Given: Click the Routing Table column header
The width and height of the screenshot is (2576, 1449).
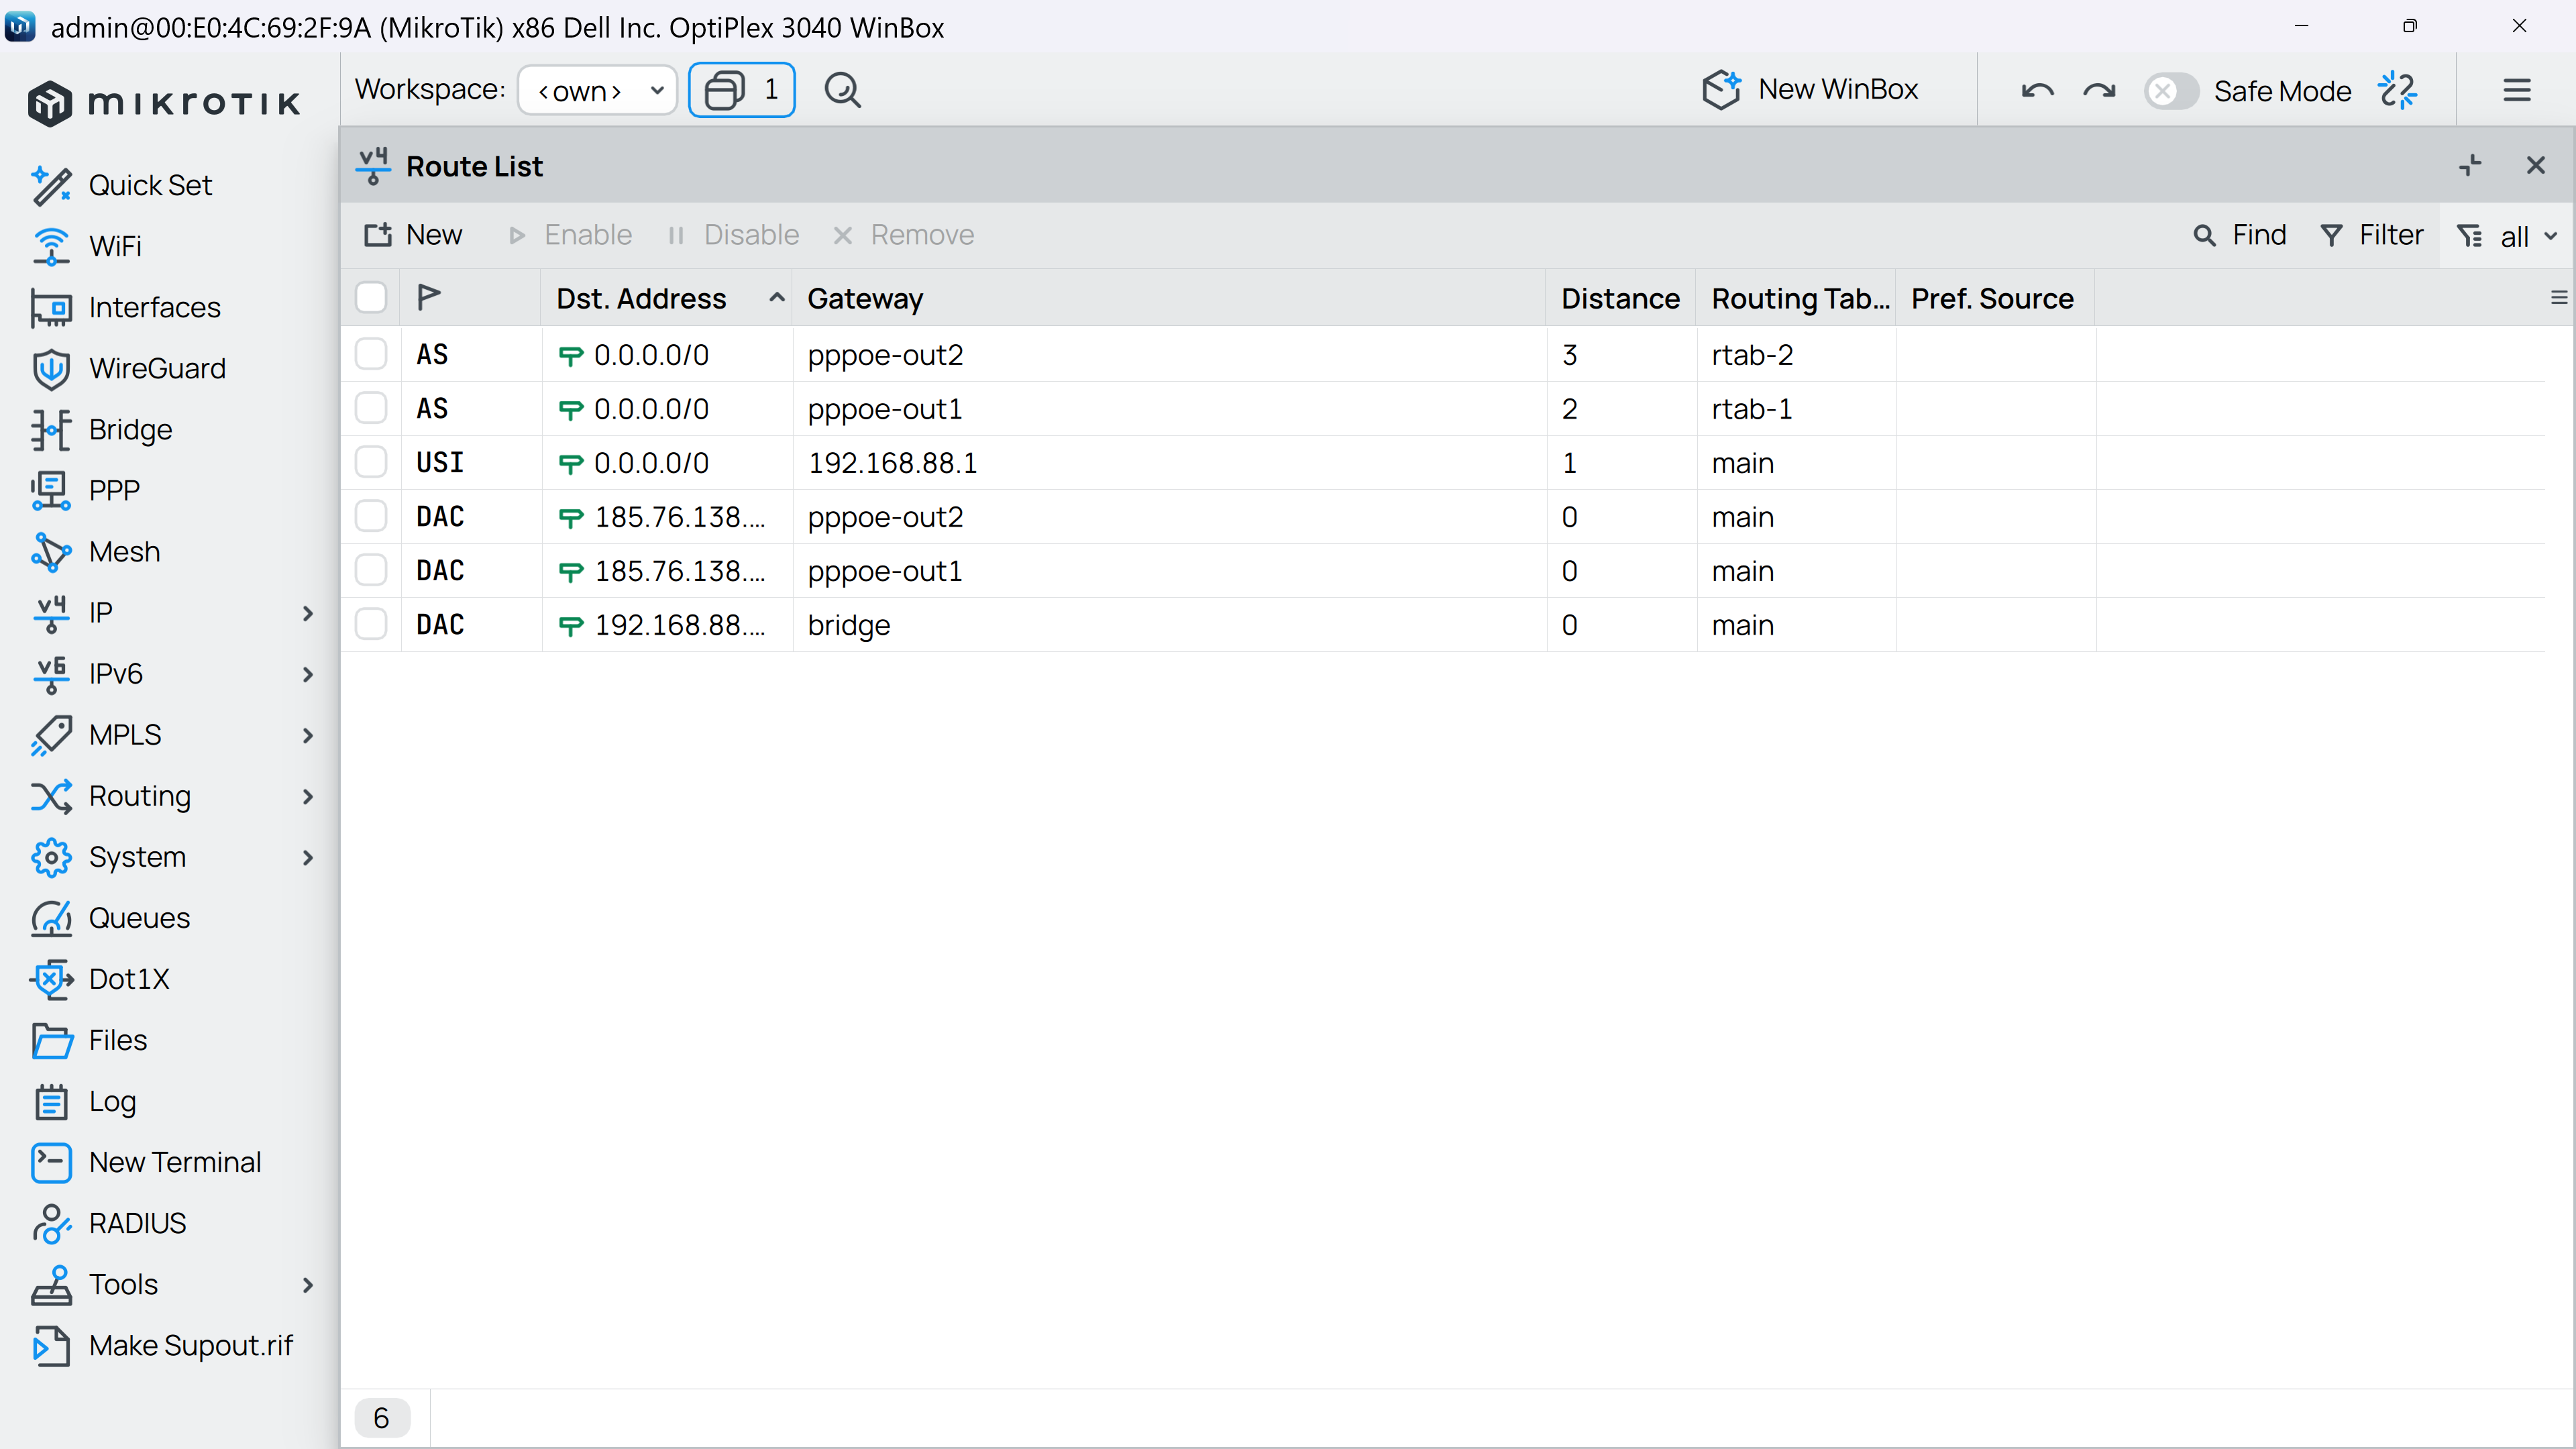Looking at the screenshot, I should [x=1796, y=298].
